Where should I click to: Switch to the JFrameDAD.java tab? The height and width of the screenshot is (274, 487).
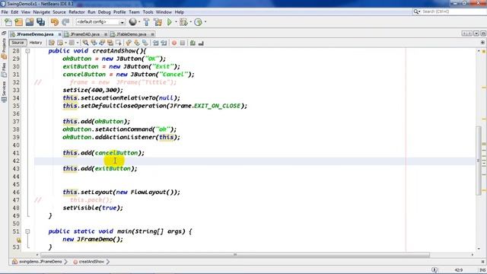84,34
